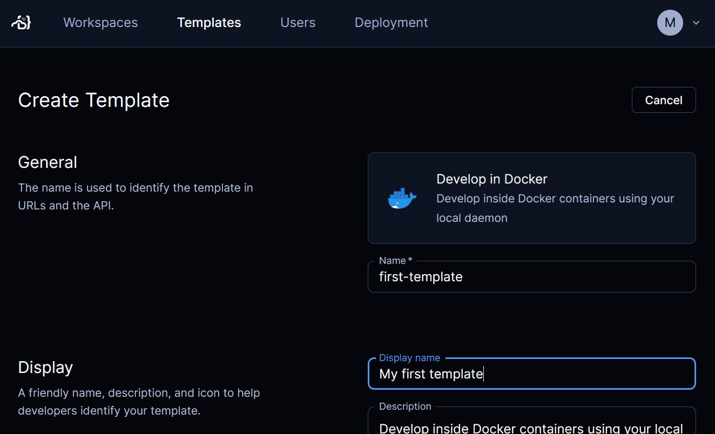Select the Develop in Docker card

tap(532, 198)
